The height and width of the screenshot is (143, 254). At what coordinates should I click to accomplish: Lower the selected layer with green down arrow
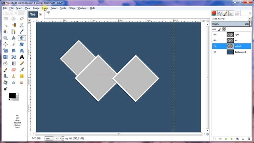pyautogui.click(x=231, y=139)
